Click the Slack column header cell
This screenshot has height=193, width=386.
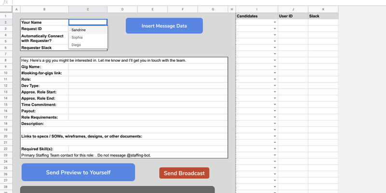pyautogui.click(x=323, y=16)
